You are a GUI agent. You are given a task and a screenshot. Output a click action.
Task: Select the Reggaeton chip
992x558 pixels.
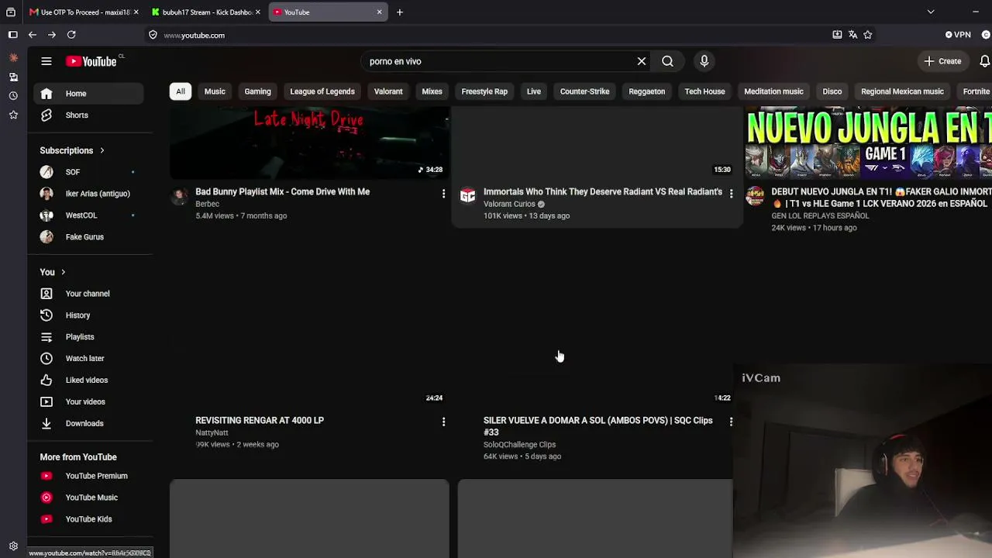(x=647, y=91)
